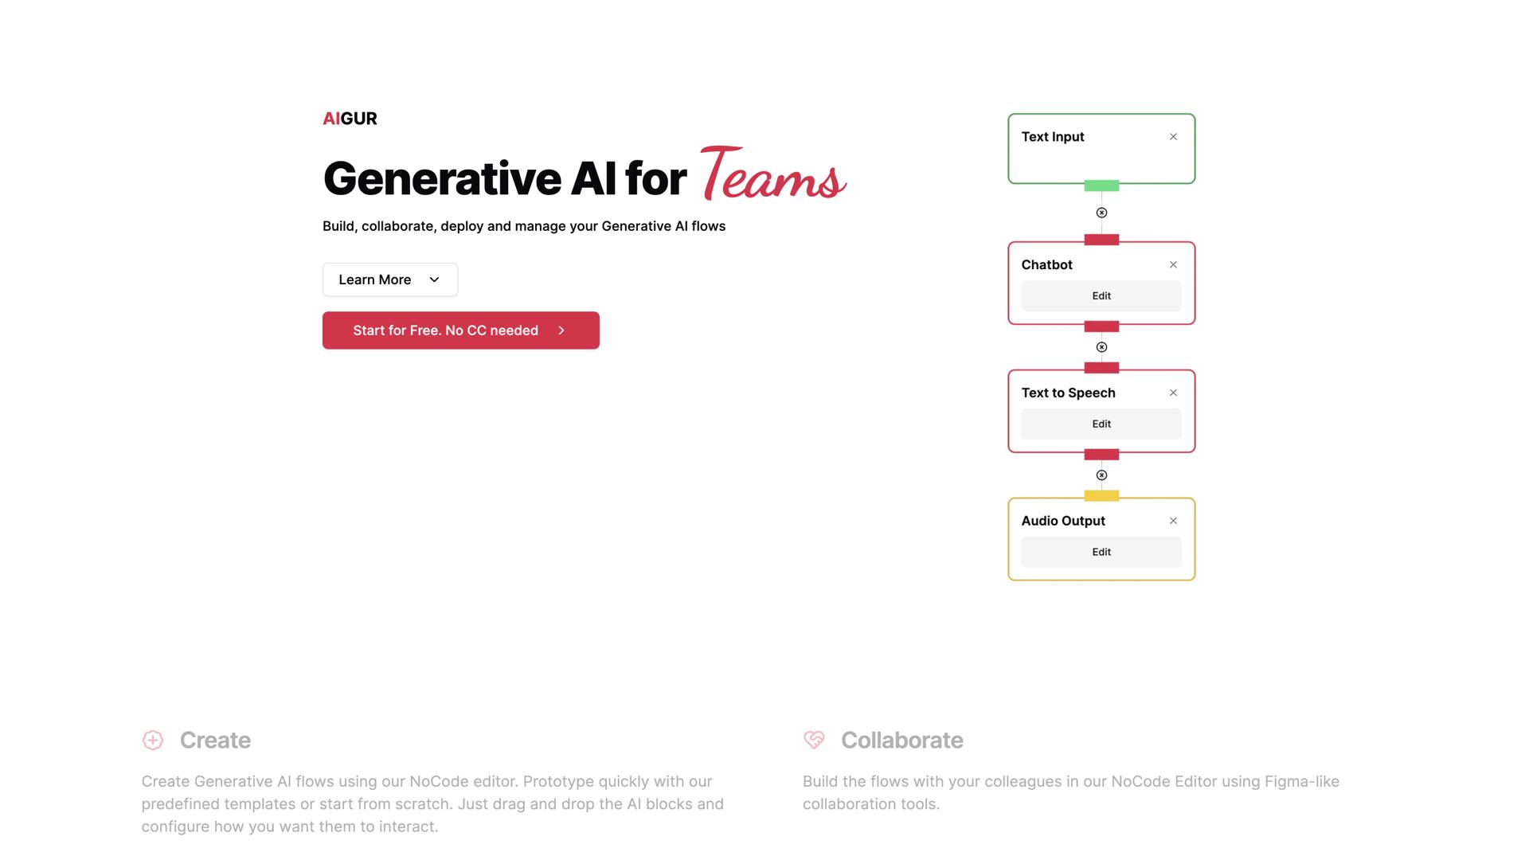Remove edge between Chatbot and Text to Speech
Viewport: 1529px width, 860px height.
tap(1101, 347)
